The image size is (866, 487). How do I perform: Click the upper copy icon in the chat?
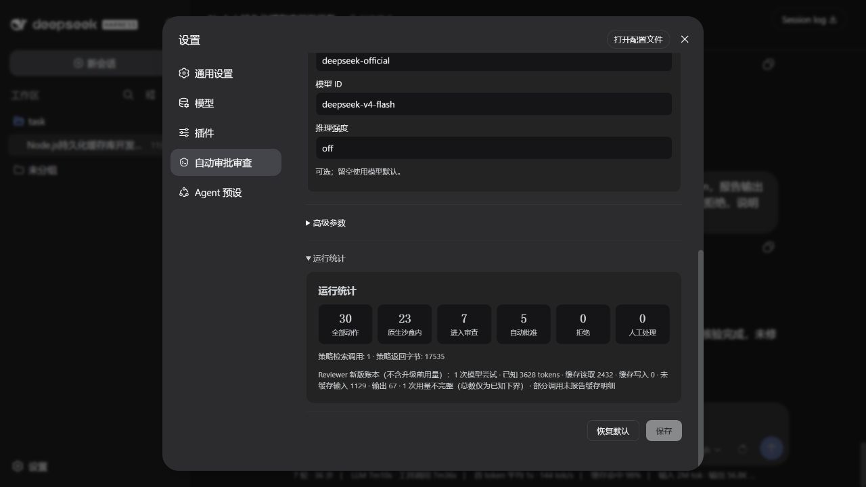click(x=768, y=64)
